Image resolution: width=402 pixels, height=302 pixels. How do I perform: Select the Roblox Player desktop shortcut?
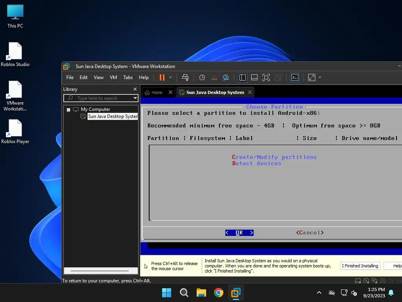[15, 131]
